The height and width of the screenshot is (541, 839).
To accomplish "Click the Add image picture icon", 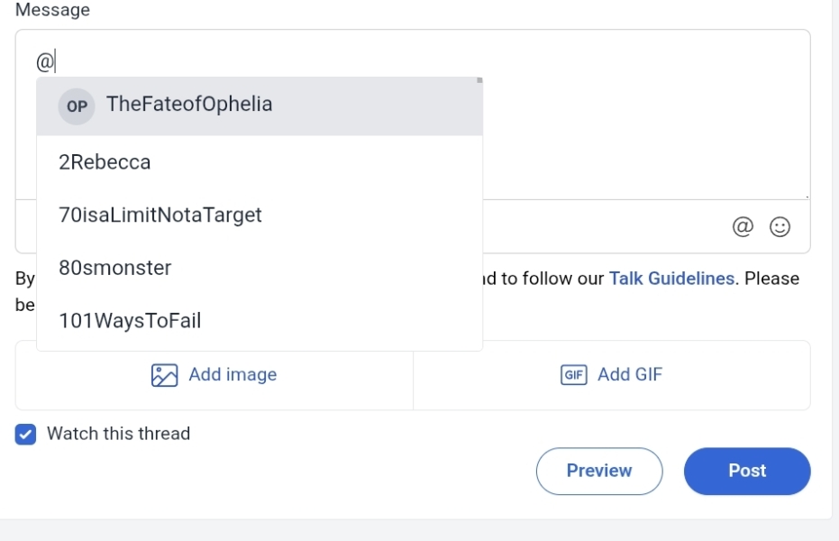I will click(x=164, y=375).
